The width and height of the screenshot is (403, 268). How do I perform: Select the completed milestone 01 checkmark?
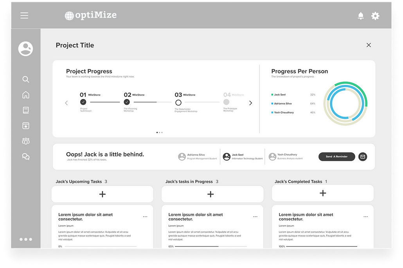point(83,102)
